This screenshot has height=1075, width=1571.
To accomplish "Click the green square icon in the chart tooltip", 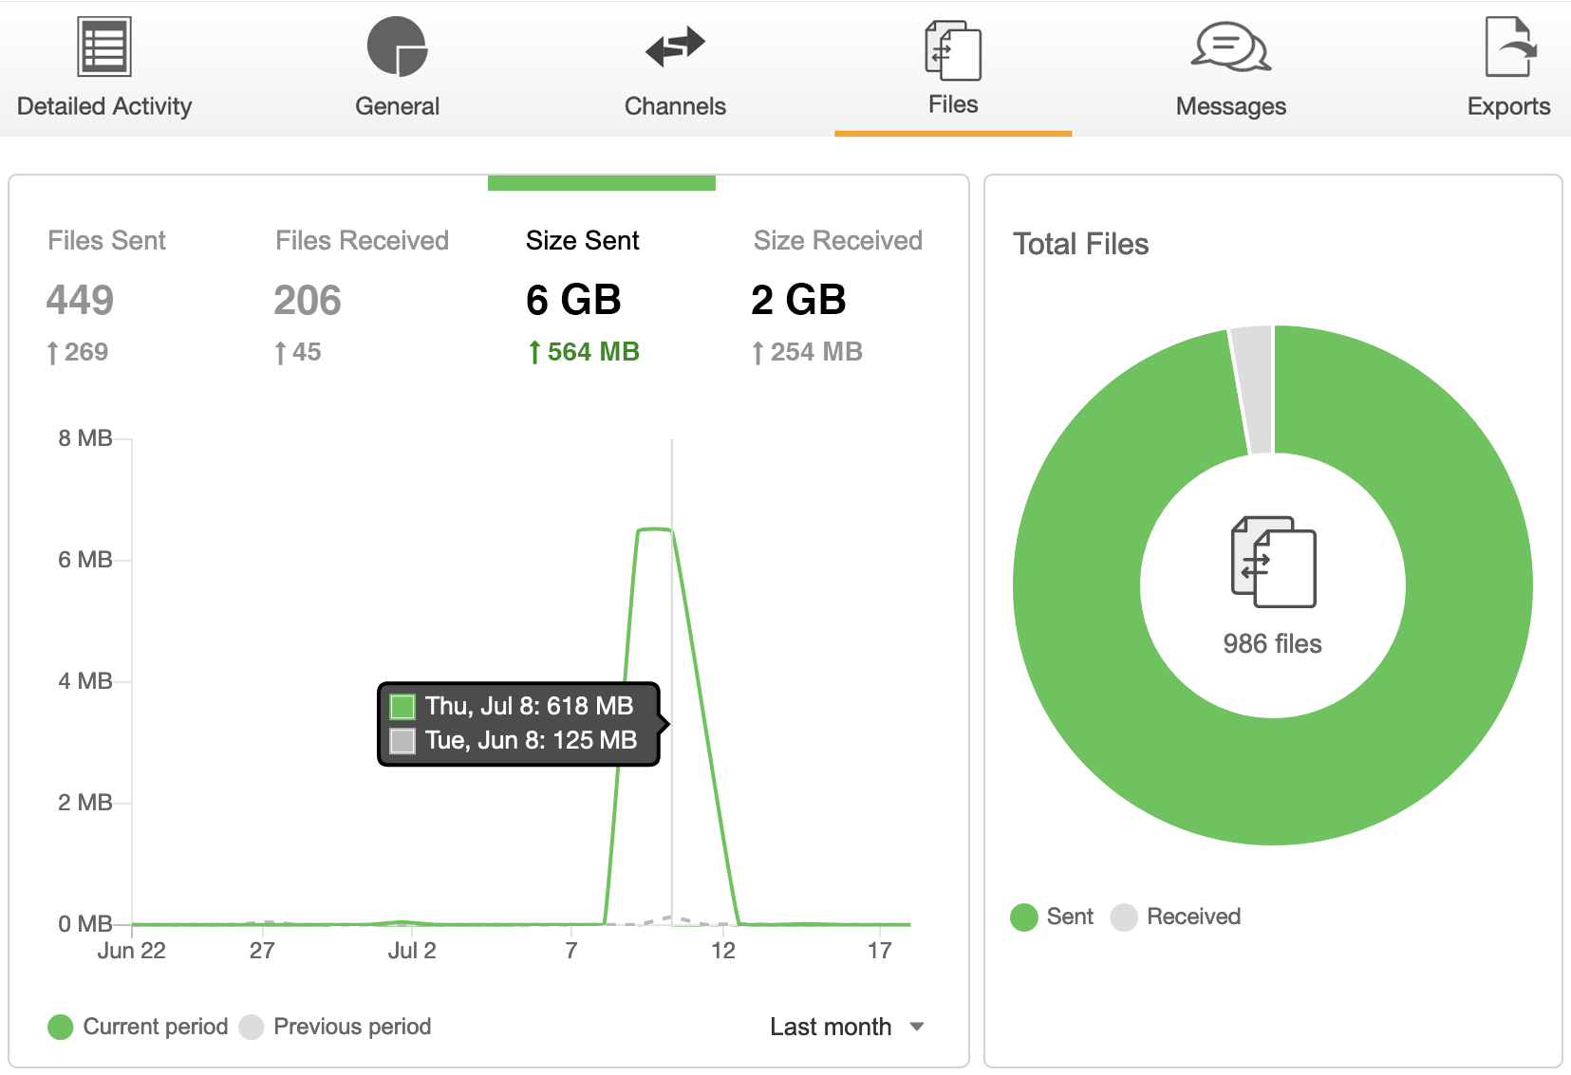I will tap(402, 706).
